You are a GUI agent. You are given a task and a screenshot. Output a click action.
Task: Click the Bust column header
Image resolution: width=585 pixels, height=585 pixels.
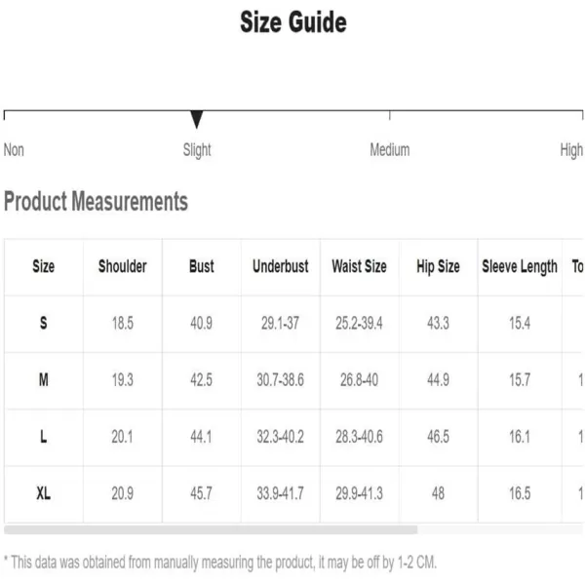pyautogui.click(x=202, y=266)
